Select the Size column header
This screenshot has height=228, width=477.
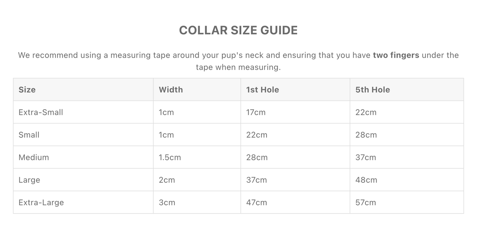pos(27,90)
